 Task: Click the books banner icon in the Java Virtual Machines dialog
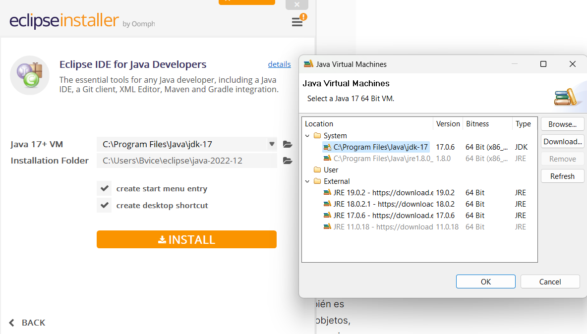[565, 97]
